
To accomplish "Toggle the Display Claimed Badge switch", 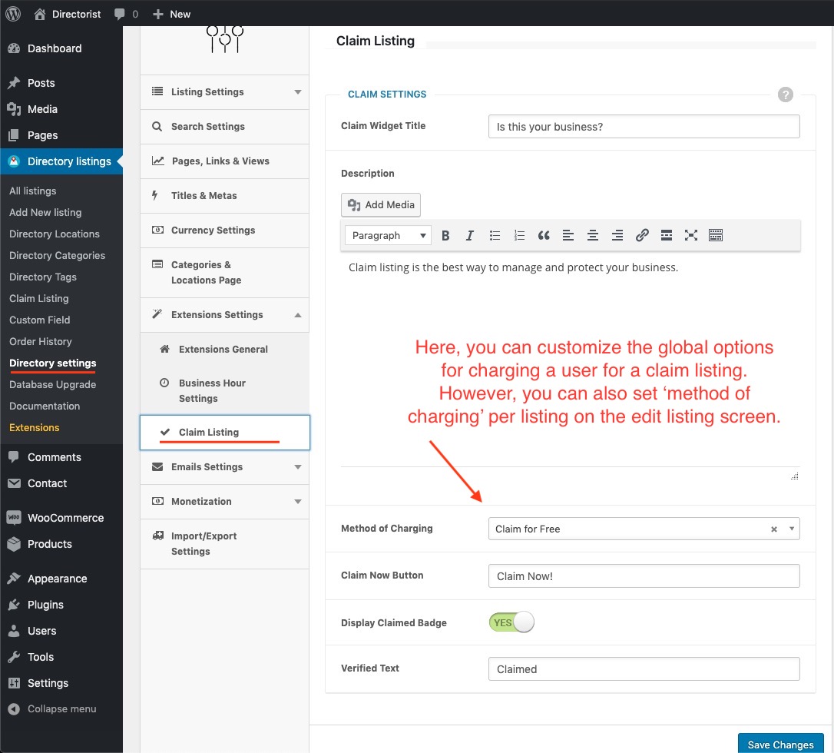I will pyautogui.click(x=511, y=622).
